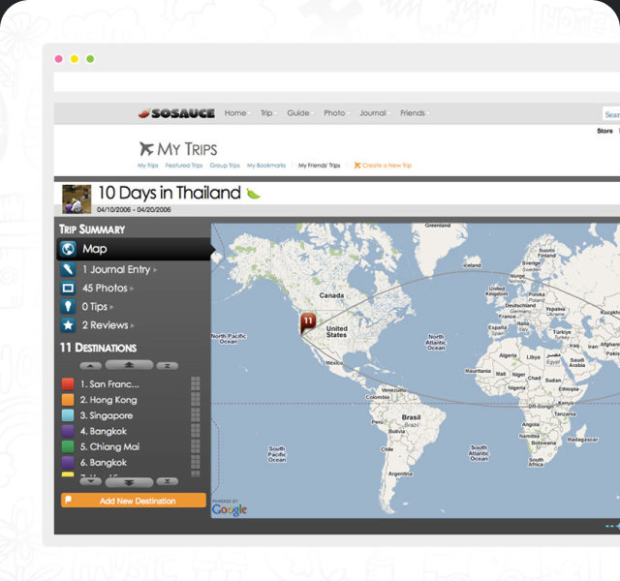The image size is (620, 581).
Task: Click the airplane icon beside My Trips heading
Action: click(146, 149)
